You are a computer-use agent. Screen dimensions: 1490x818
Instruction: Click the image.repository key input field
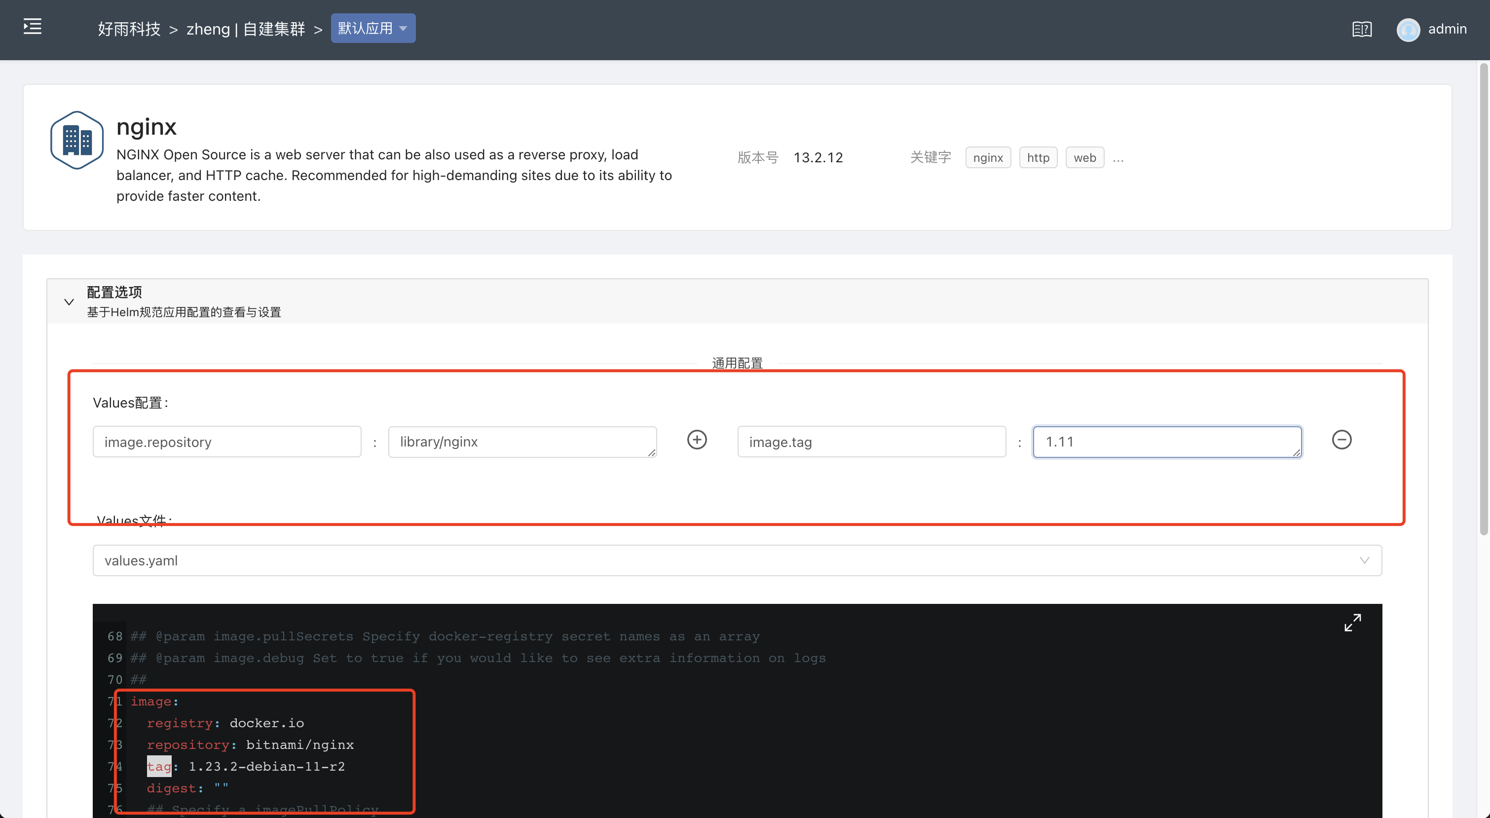tap(226, 442)
